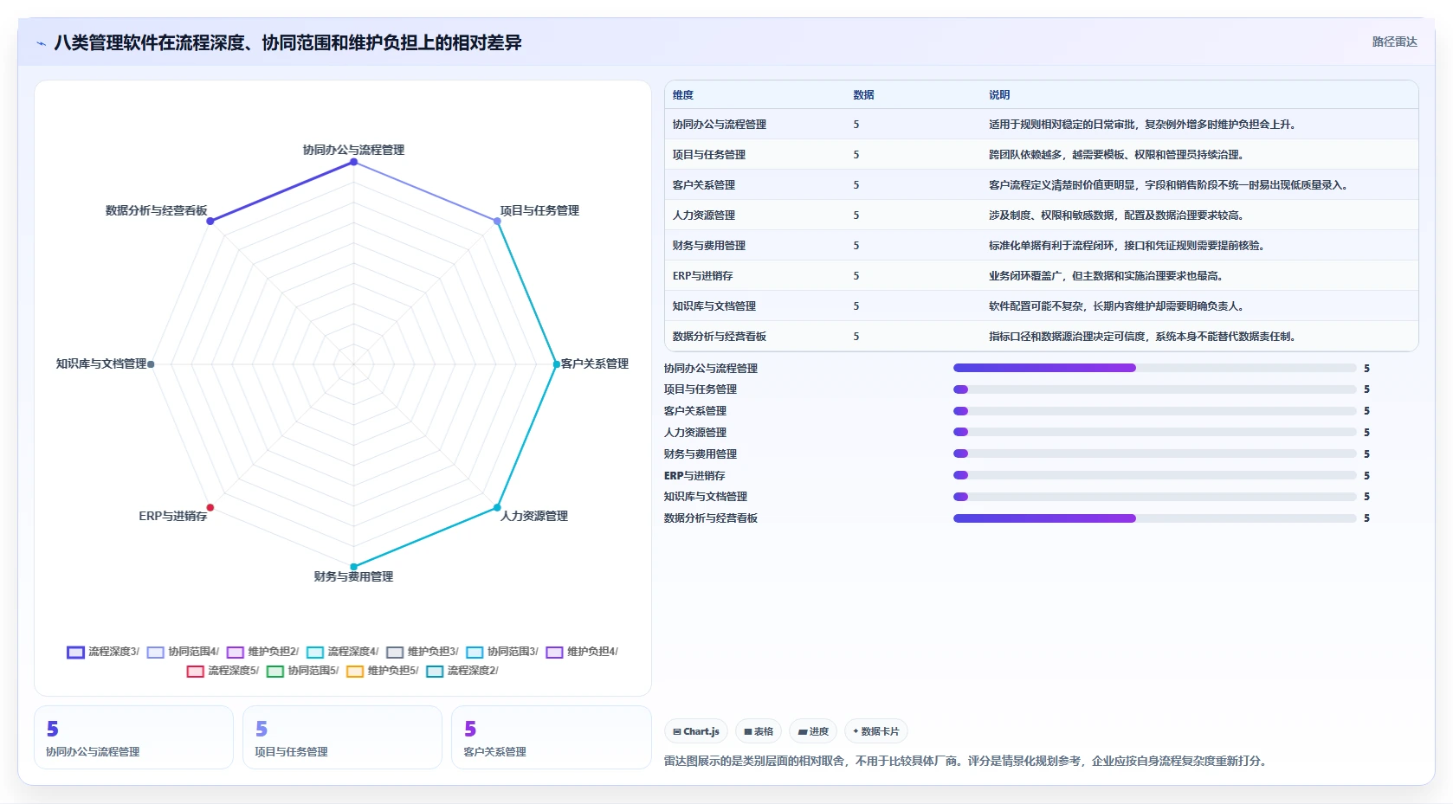Open the 项目与任务管理 summary card
Viewport: 1453px width, 804px height.
click(342, 737)
